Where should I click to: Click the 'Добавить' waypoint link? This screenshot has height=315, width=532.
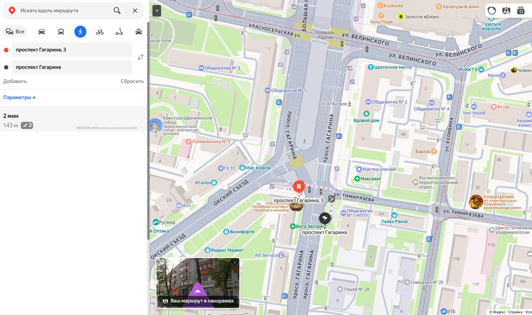point(15,81)
